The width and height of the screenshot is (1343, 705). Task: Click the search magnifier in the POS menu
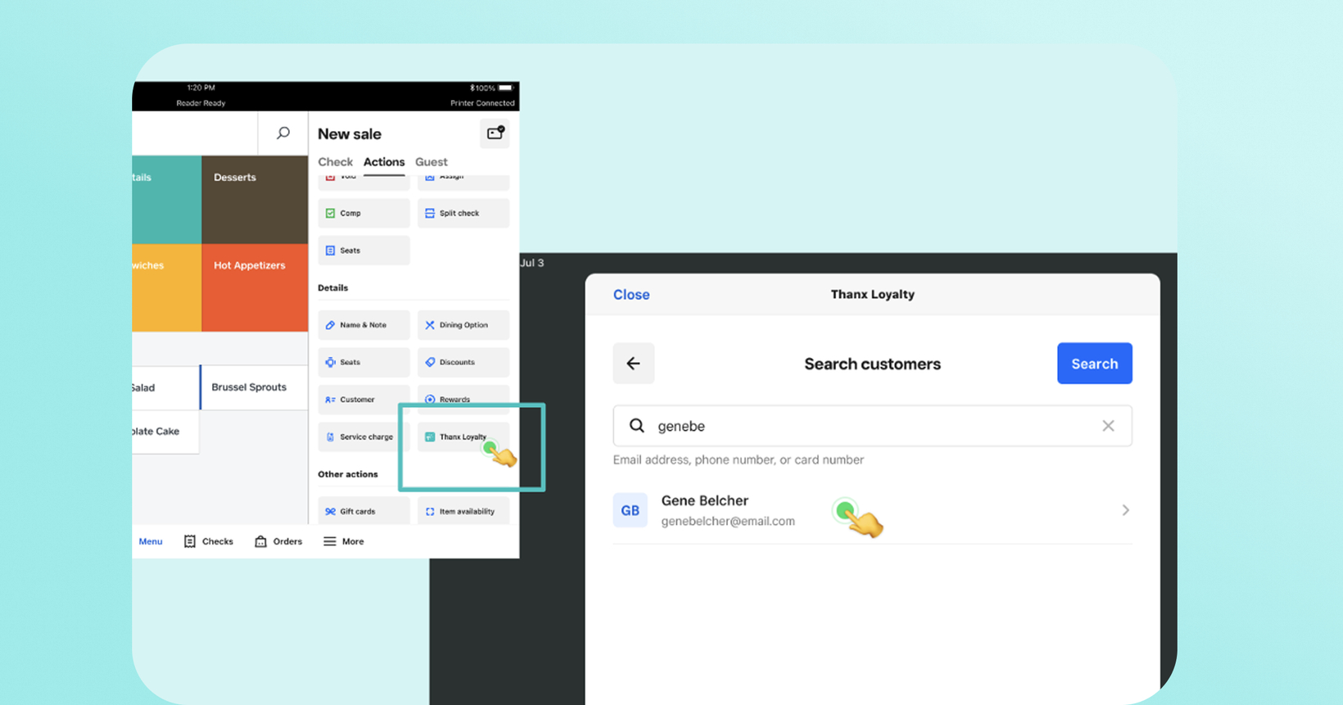tap(283, 133)
